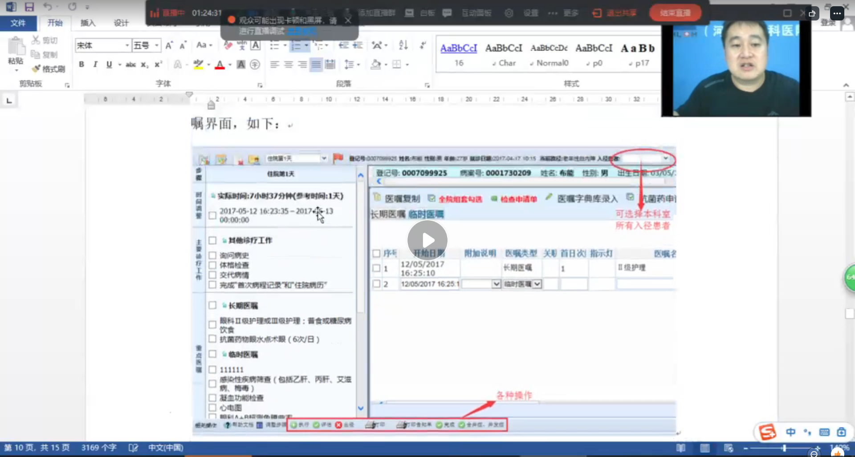Open the font size dropdown showing 五号
The image size is (855, 457).
coord(156,45)
